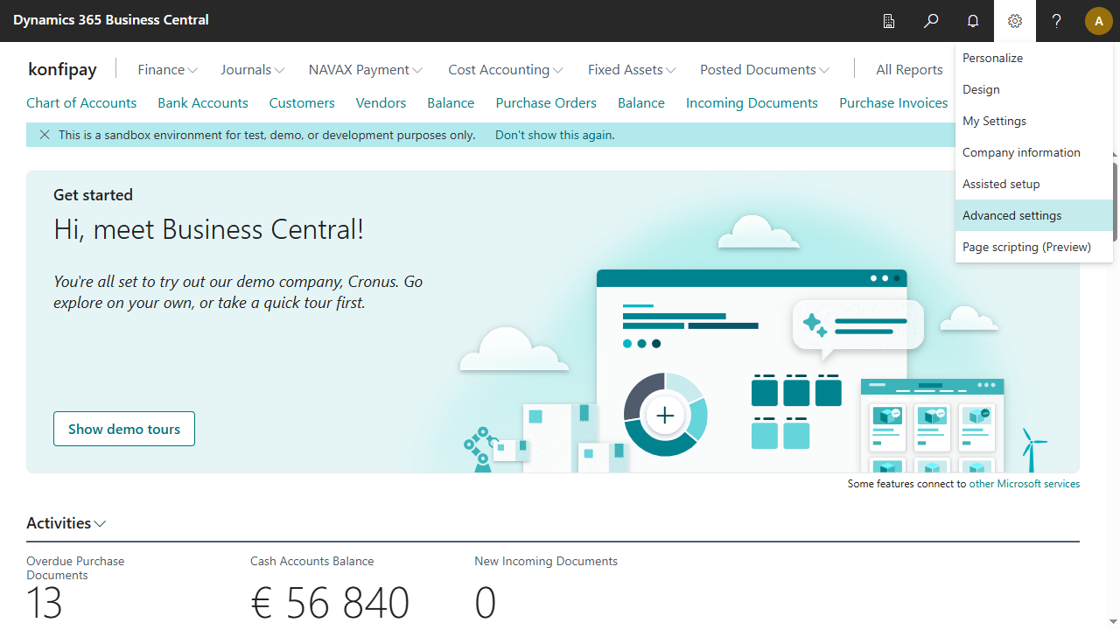Open Purchase Invoices
Image resolution: width=1120 pixels, height=630 pixels.
pyautogui.click(x=893, y=103)
